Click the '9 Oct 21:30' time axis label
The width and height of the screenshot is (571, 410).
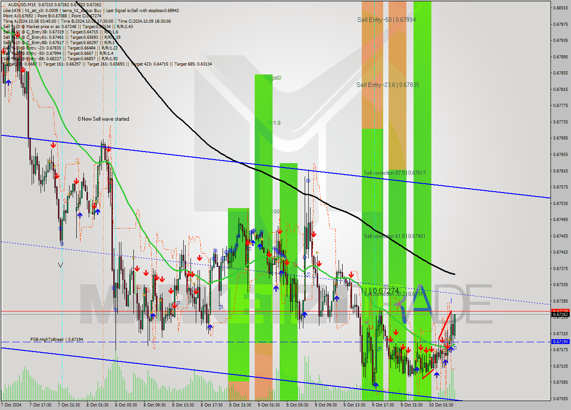(411, 405)
